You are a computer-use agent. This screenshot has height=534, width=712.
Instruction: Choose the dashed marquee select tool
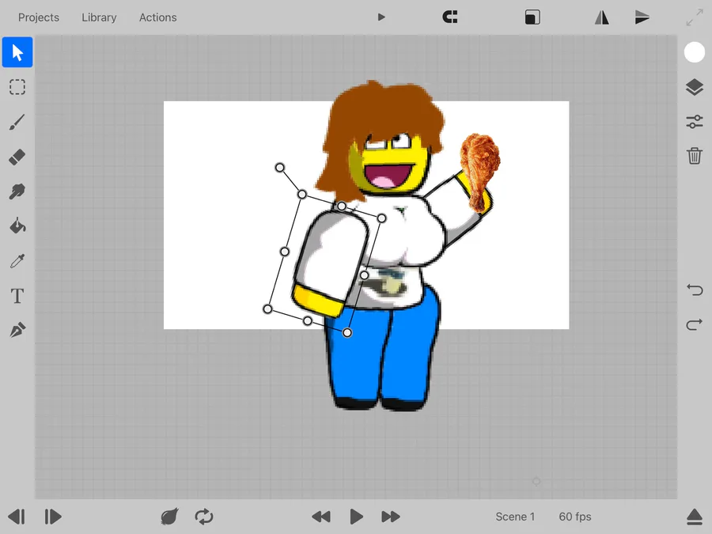point(17,87)
